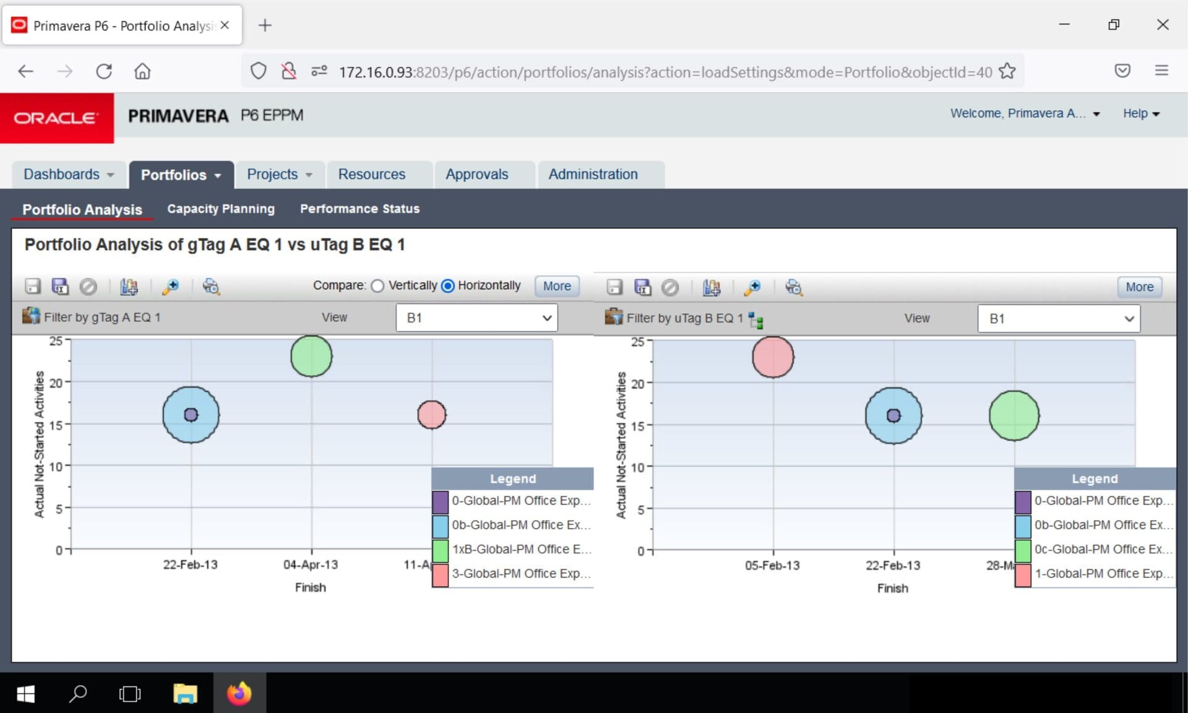Click the More button in the left pane
This screenshot has height=713, width=1188.
click(557, 286)
